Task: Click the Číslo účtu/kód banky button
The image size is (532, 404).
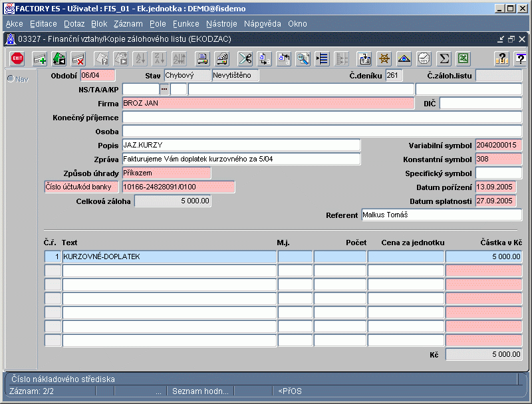Action: 81,187
